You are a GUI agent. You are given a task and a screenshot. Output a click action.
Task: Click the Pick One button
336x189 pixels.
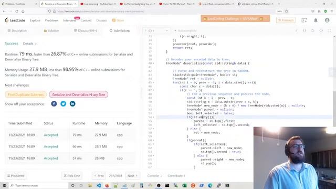(72, 176)
